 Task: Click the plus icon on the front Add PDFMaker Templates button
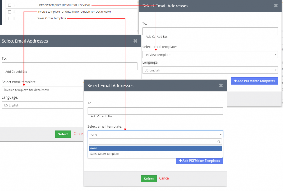180,161
